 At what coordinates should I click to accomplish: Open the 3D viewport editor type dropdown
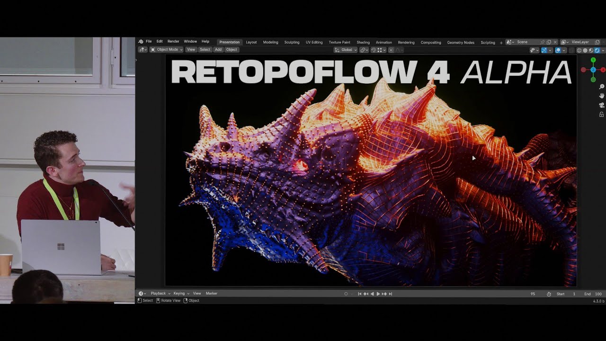point(143,49)
